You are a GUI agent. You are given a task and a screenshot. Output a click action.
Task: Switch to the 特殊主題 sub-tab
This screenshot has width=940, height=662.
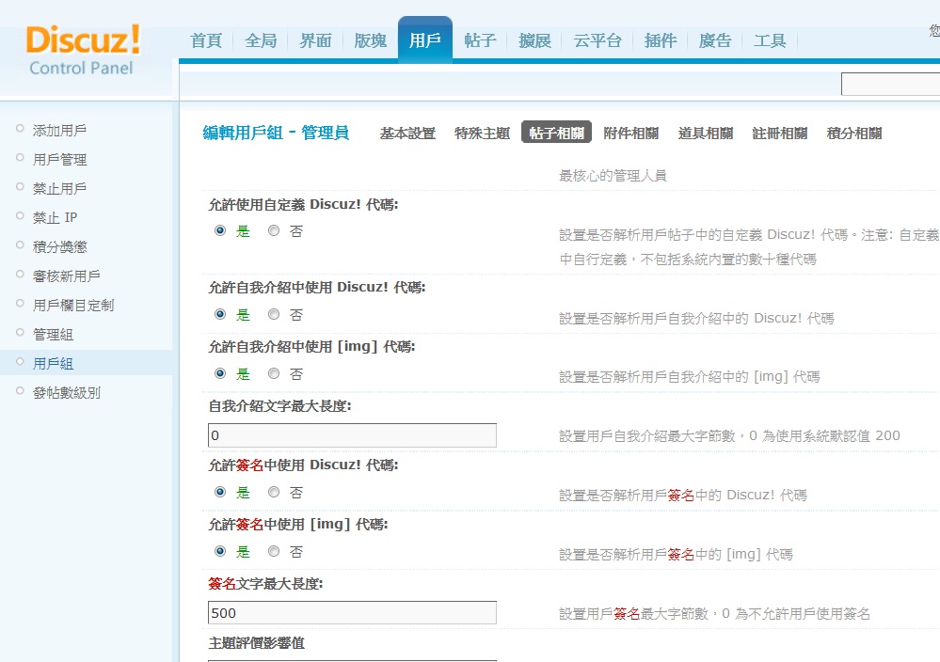[x=482, y=133]
